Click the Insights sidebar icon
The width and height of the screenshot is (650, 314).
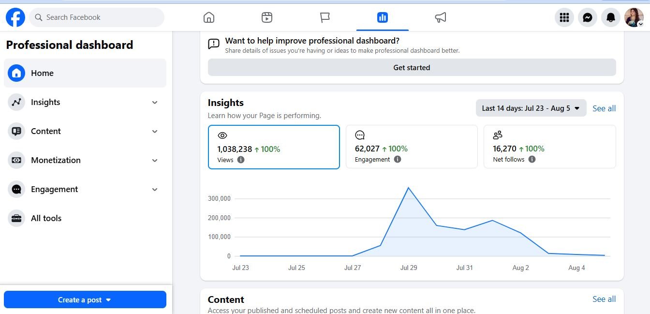(16, 102)
